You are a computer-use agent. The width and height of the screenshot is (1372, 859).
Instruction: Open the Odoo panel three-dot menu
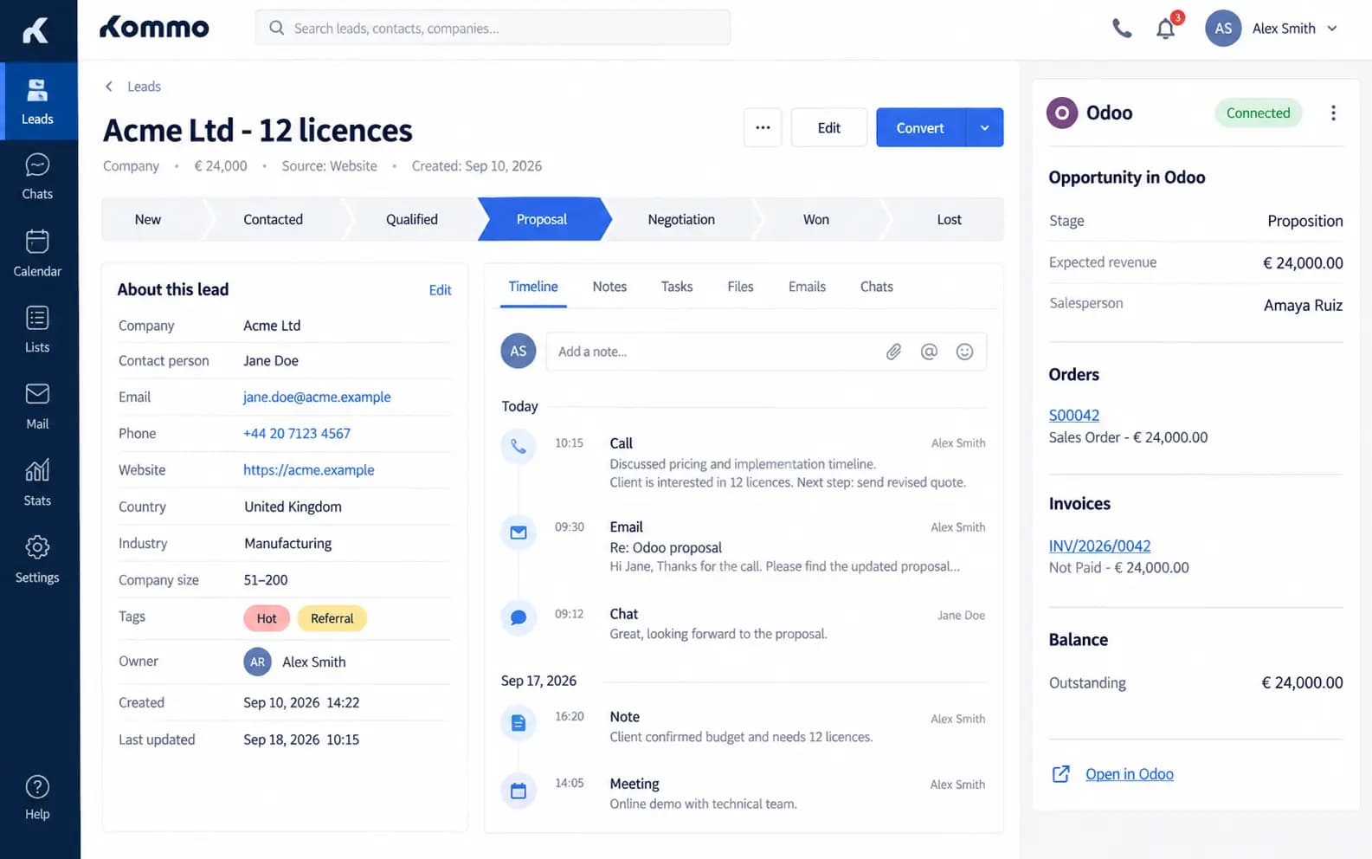[1333, 113]
